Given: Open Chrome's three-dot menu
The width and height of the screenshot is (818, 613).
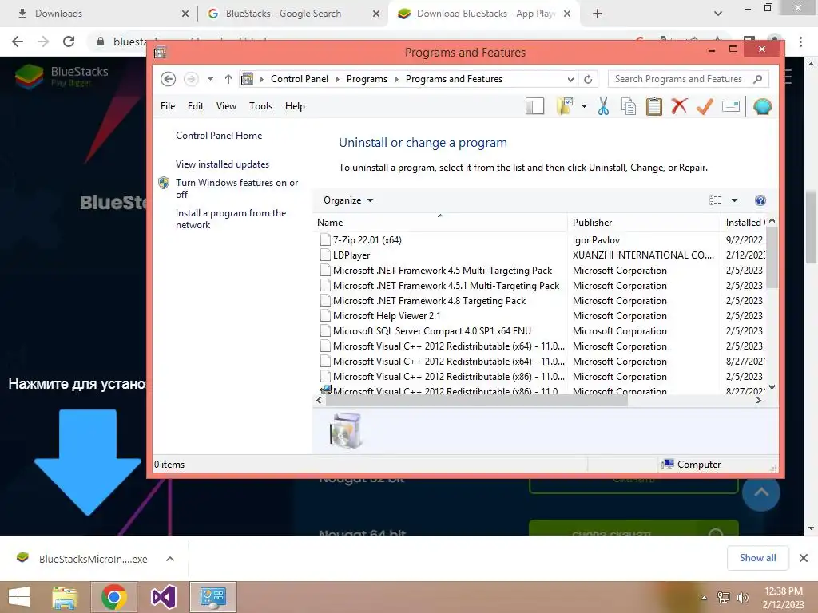Looking at the screenshot, I should pyautogui.click(x=800, y=42).
